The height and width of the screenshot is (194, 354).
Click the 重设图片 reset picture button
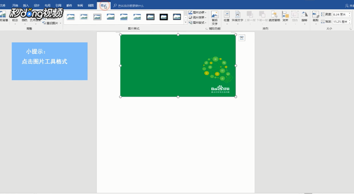click(51, 23)
